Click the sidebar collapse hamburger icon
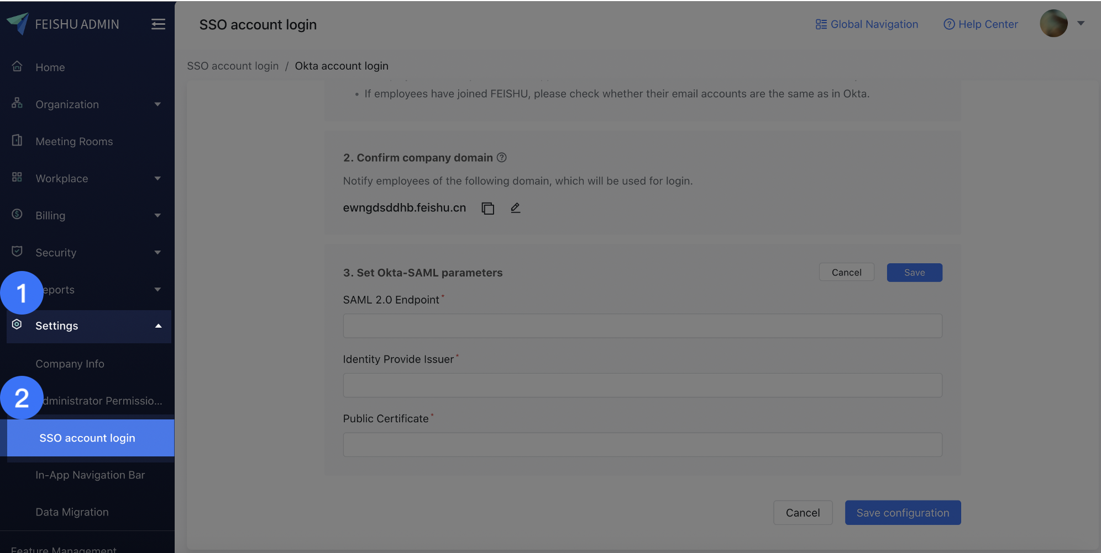This screenshot has height=553, width=1101. pyautogui.click(x=158, y=24)
